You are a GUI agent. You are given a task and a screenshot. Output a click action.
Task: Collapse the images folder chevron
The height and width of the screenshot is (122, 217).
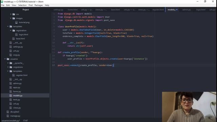[11, 18]
